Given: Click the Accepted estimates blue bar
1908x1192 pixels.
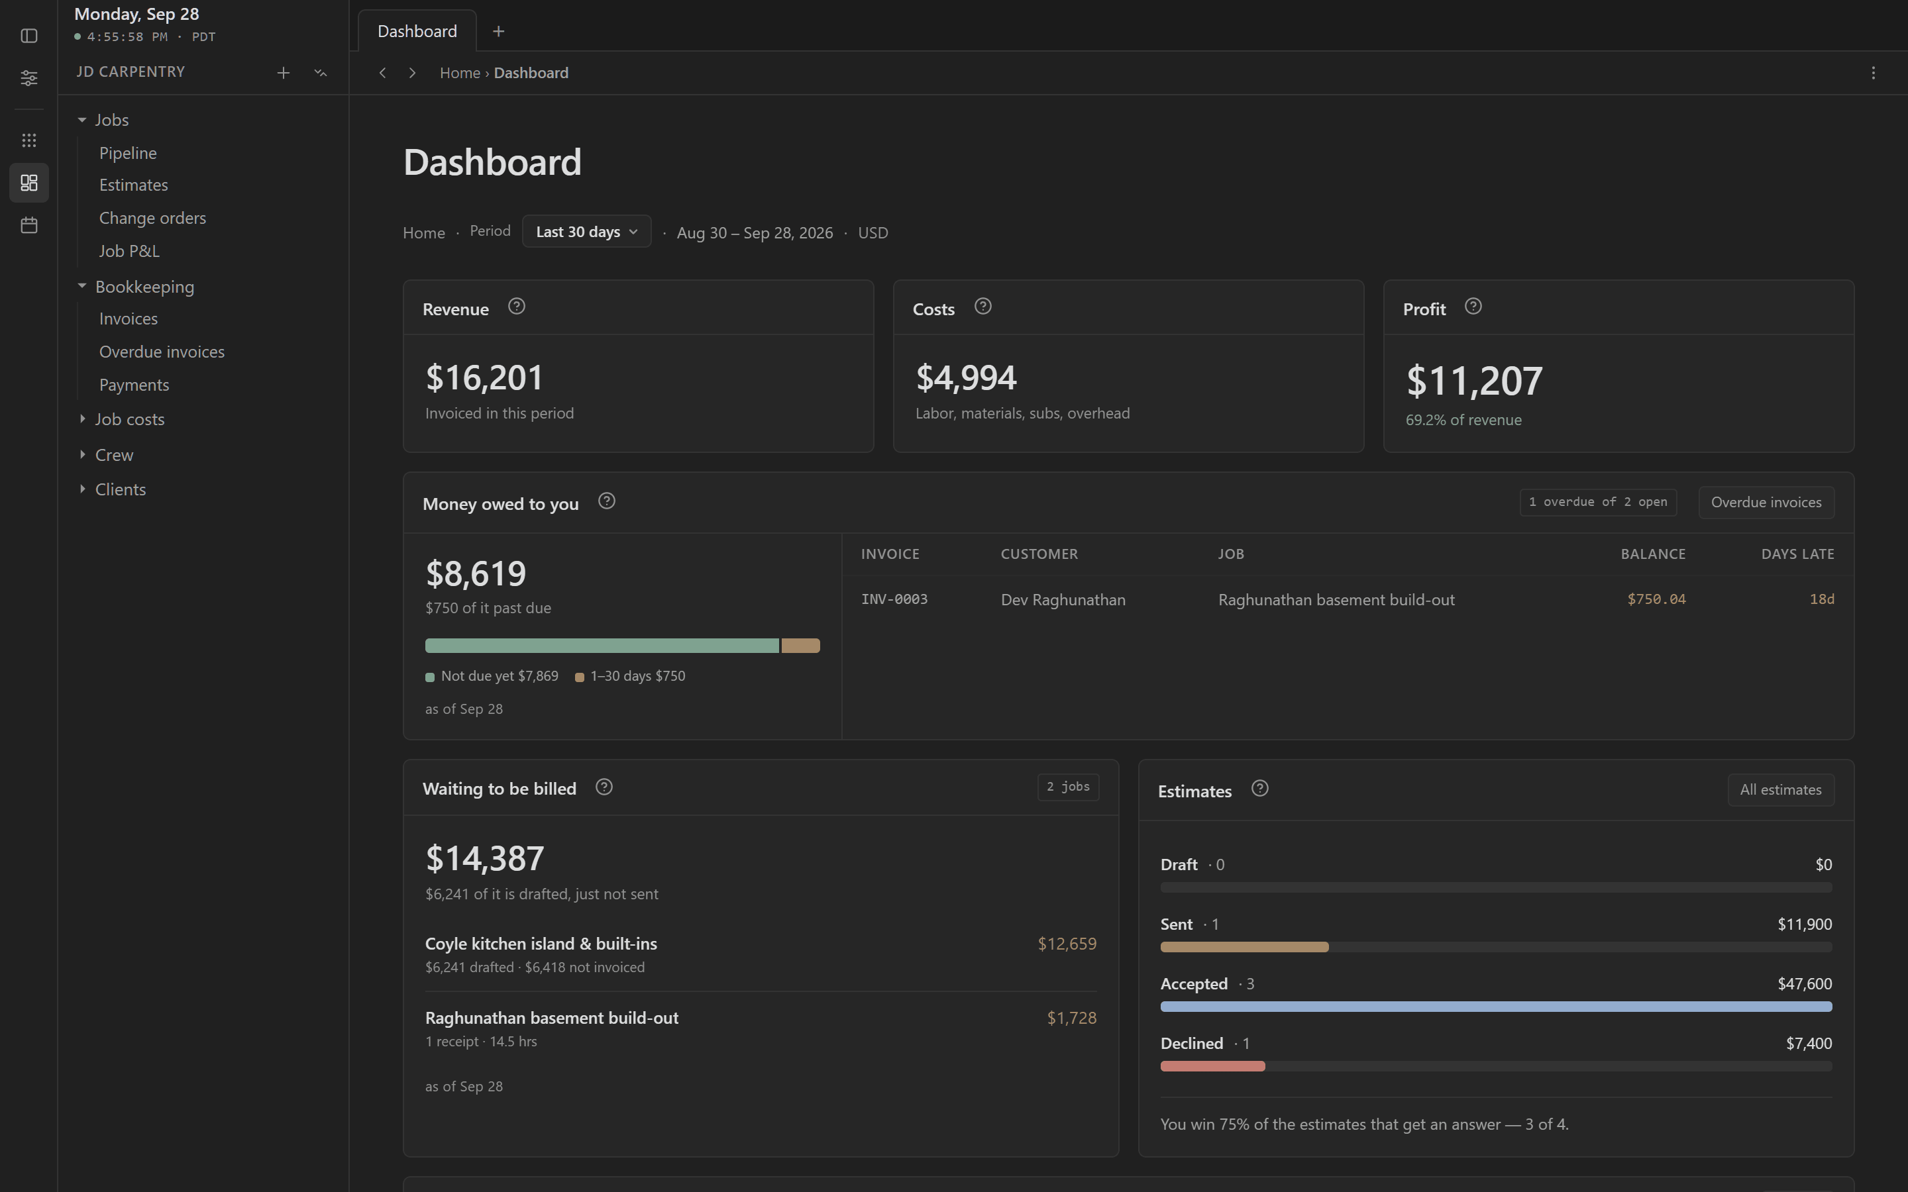Looking at the screenshot, I should [1496, 1007].
